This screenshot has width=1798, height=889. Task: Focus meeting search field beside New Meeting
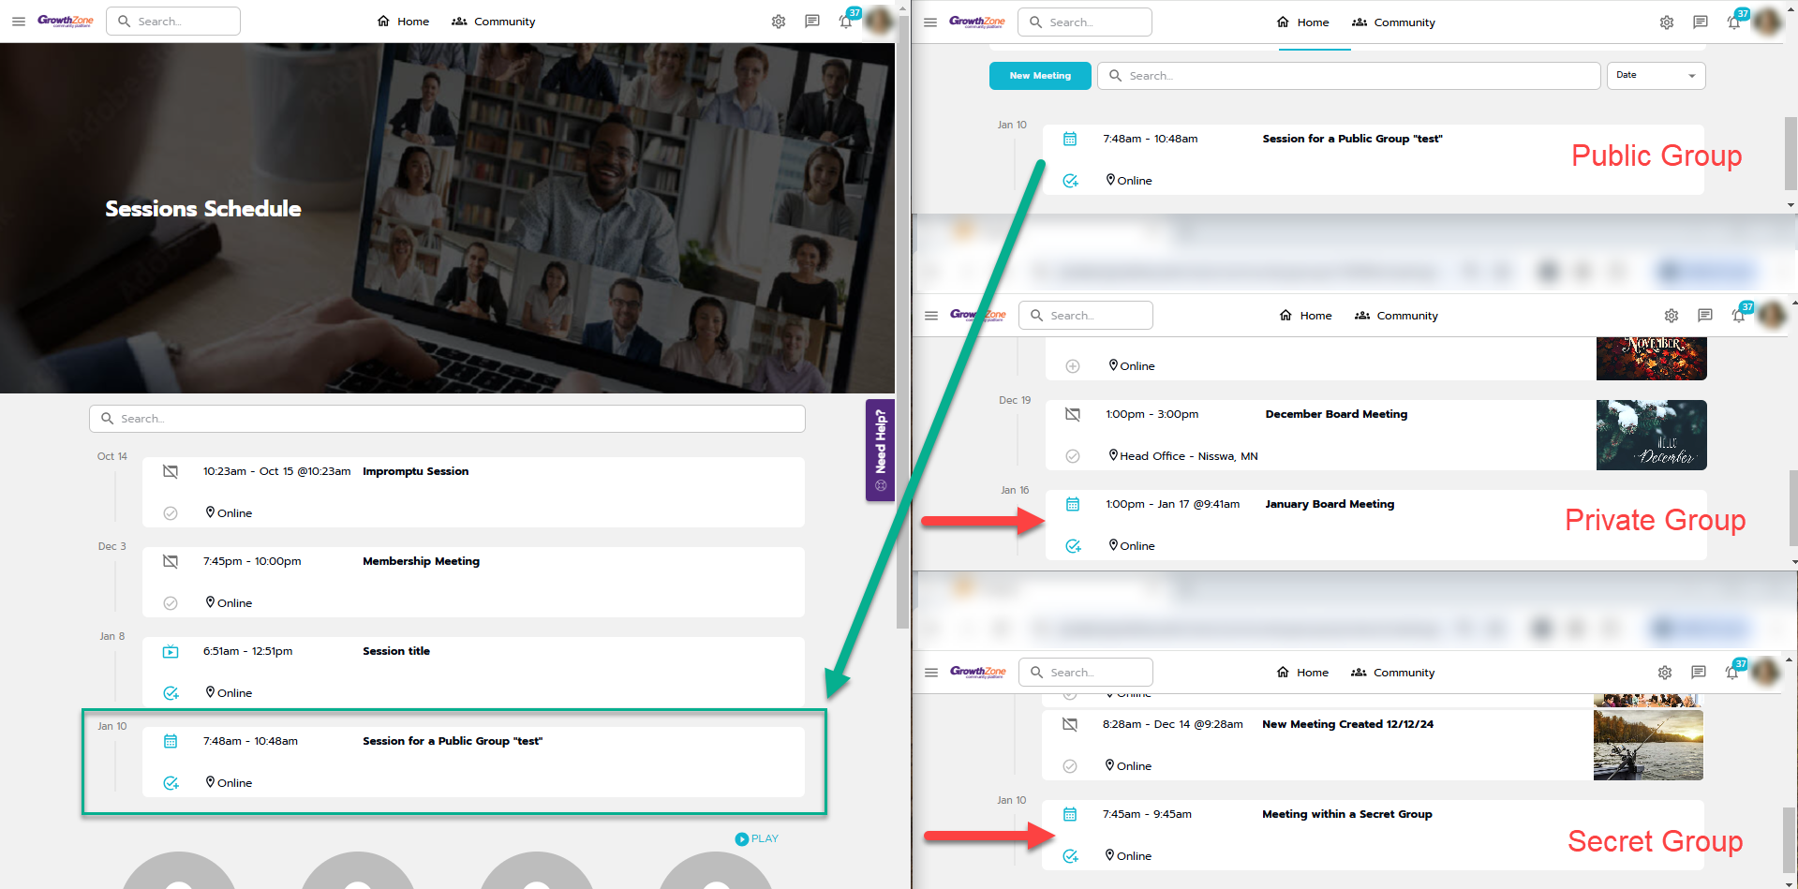(x=1349, y=76)
